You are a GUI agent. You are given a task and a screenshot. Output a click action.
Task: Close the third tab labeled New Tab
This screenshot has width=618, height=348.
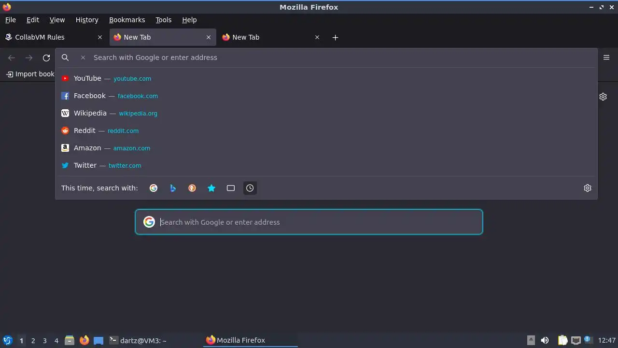click(x=317, y=37)
